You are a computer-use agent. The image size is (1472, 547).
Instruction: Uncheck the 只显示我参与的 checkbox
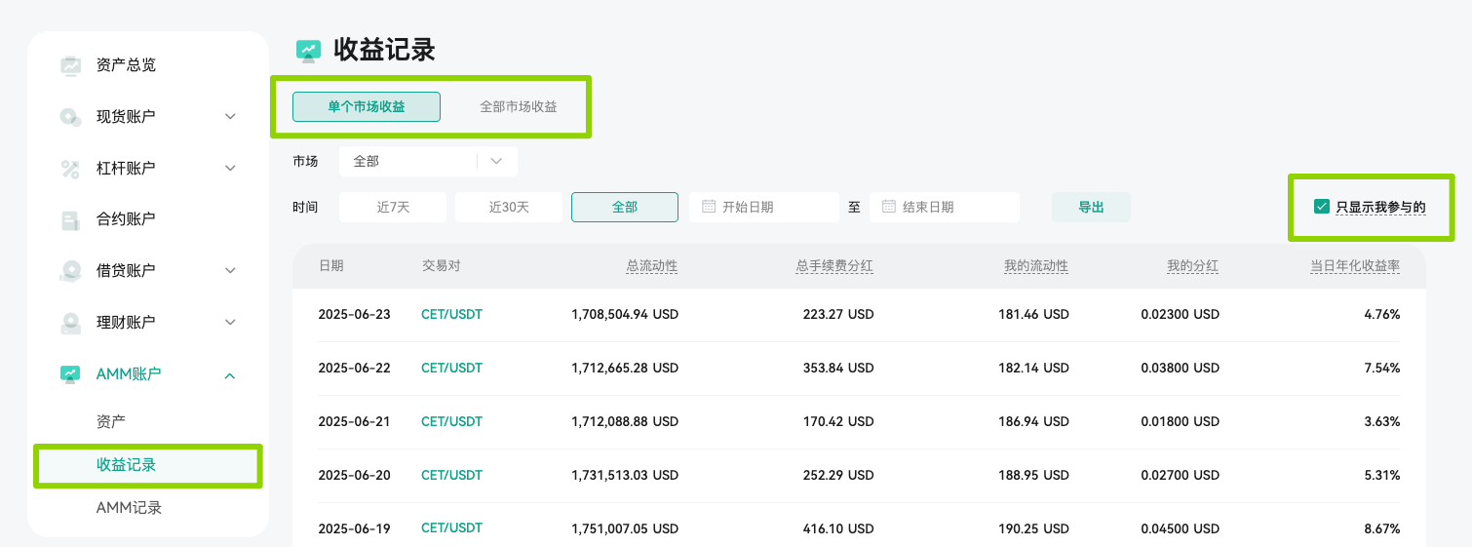click(1322, 207)
